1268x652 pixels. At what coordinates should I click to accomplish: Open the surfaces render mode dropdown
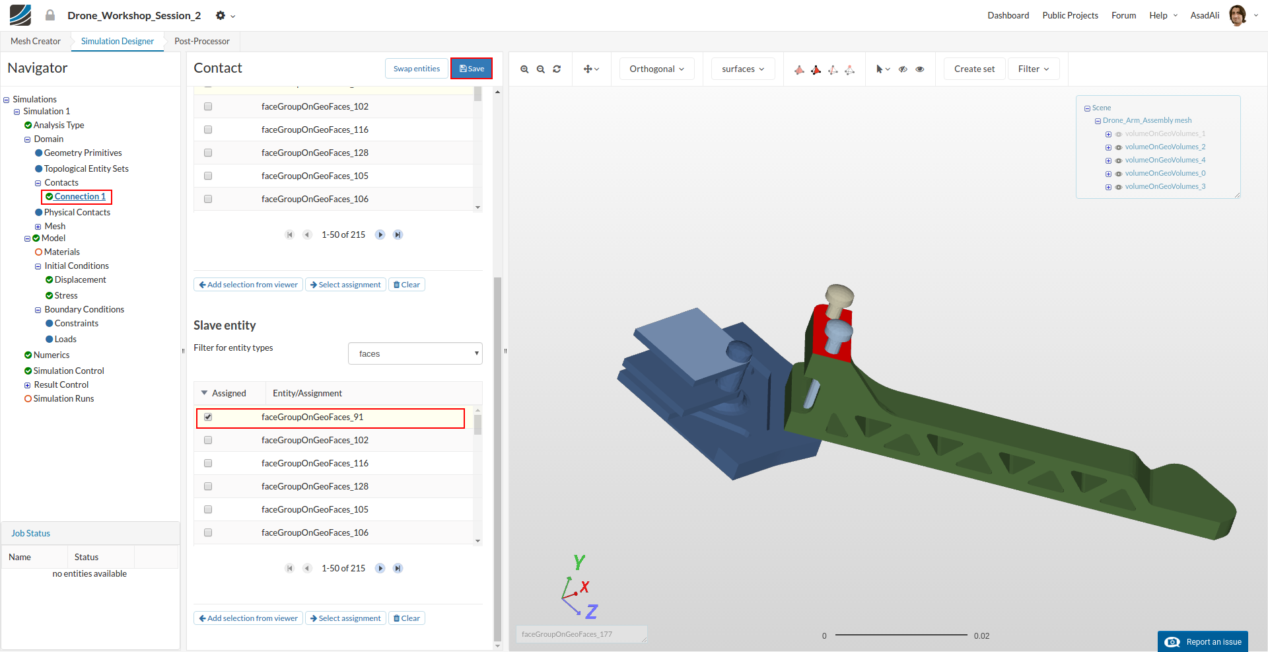pyautogui.click(x=743, y=69)
